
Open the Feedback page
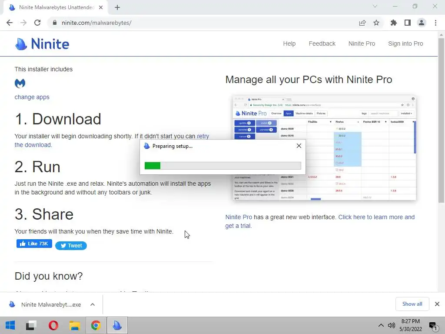[x=322, y=43]
